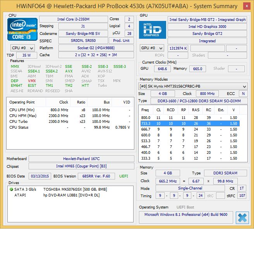Select the CPU Status row
Image resolution: width=254 pixels, height=279 pixels.
pos(70,127)
